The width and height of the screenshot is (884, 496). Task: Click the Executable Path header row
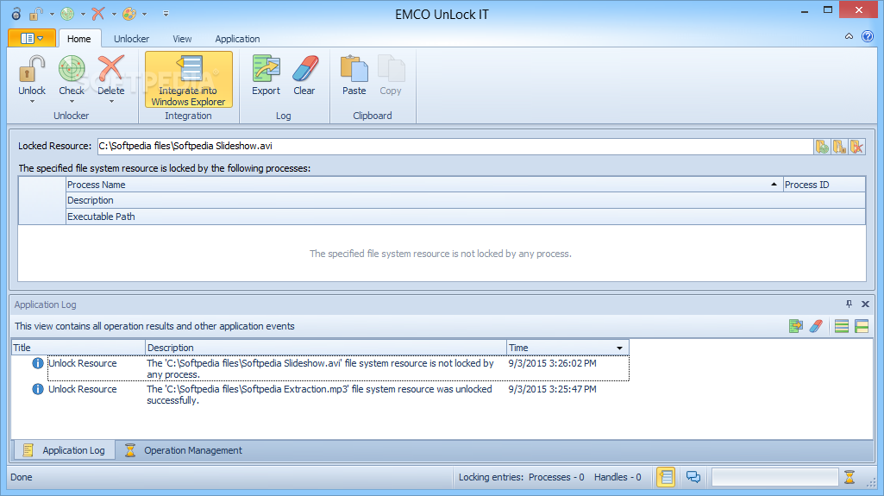click(x=465, y=217)
